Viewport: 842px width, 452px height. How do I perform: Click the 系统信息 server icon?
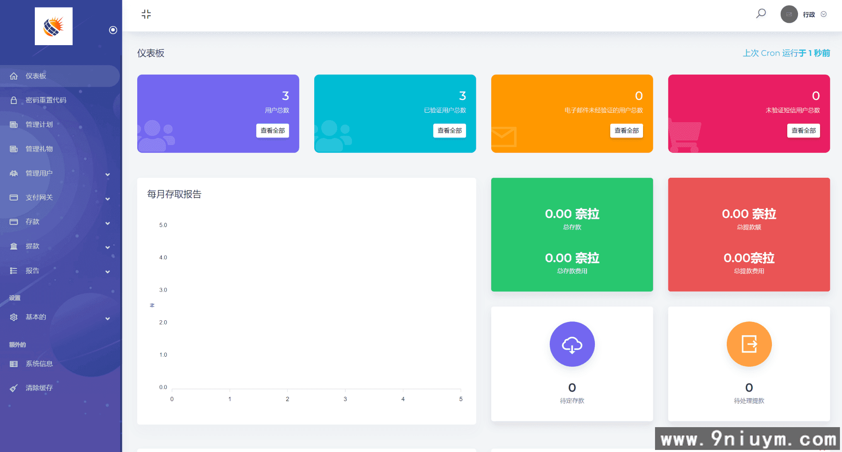tap(14, 364)
